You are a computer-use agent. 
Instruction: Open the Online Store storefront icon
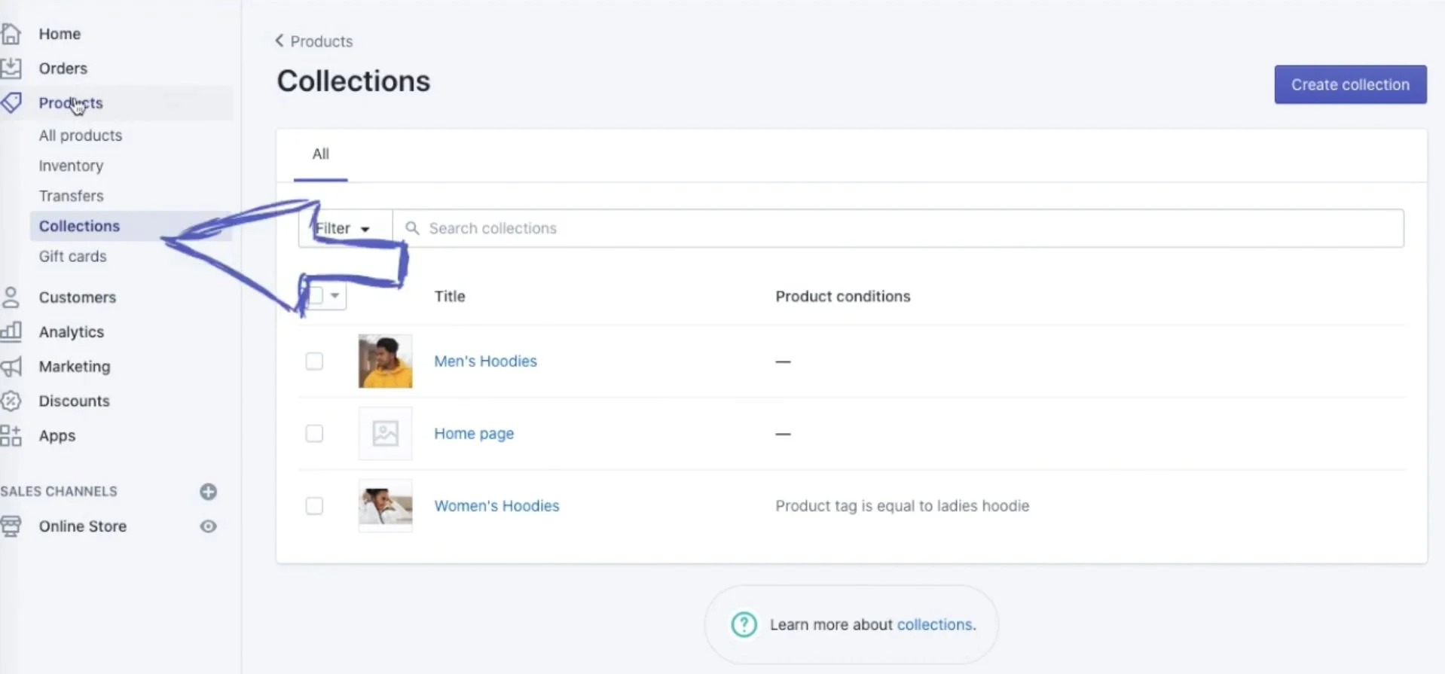[11, 526]
